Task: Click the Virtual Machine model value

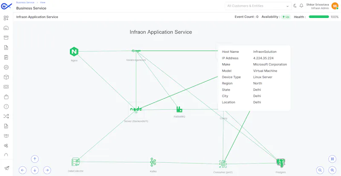Action: tap(265, 71)
